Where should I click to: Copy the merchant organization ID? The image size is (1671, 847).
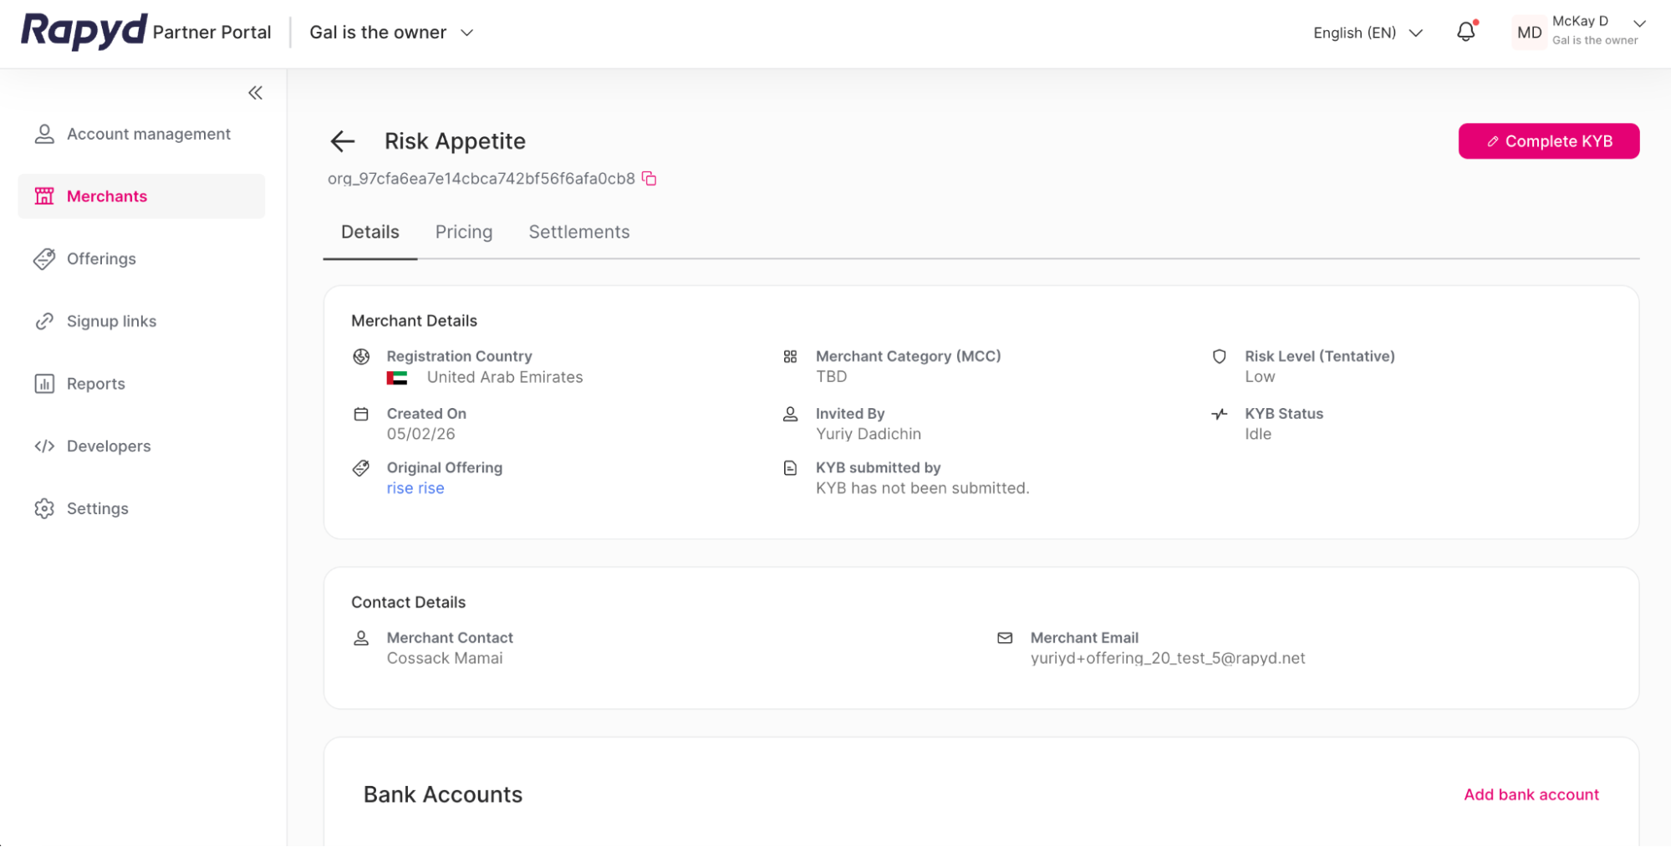click(650, 178)
